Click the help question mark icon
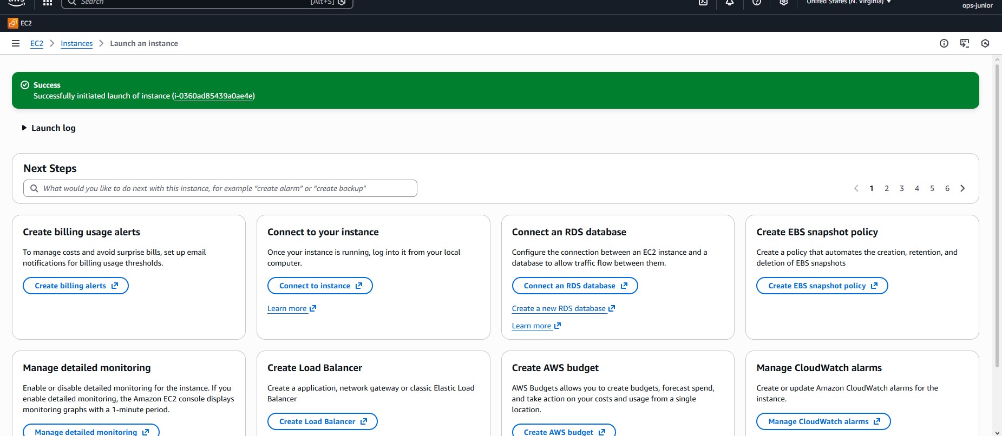 coord(757,3)
